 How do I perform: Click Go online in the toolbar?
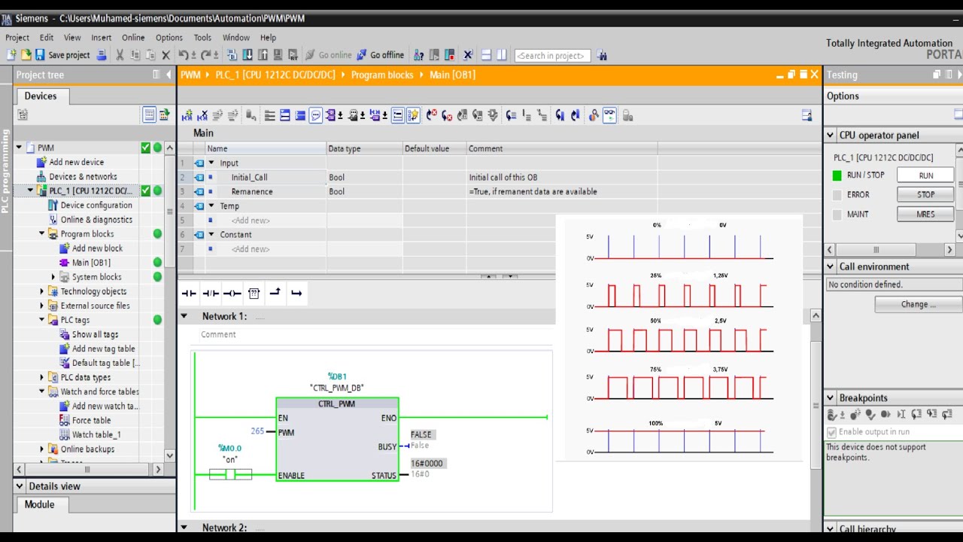(328, 55)
